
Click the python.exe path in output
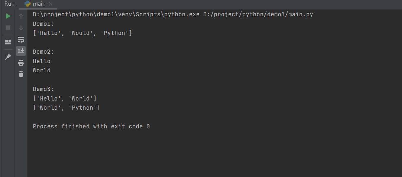116,15
